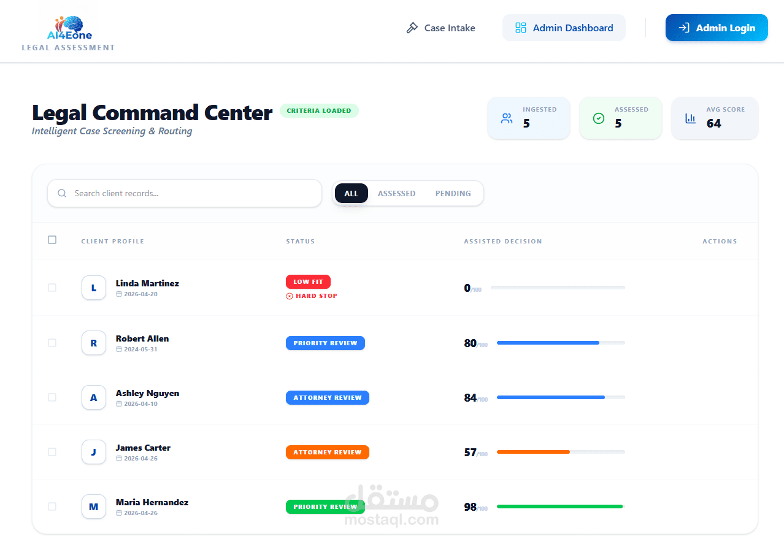Image resolution: width=784 pixels, height=539 pixels.
Task: Click the arrow icon in Admin Login
Action: 683,28
